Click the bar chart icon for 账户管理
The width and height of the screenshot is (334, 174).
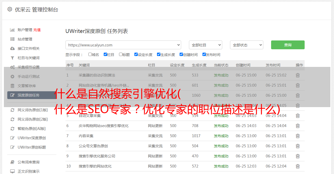point(12,30)
